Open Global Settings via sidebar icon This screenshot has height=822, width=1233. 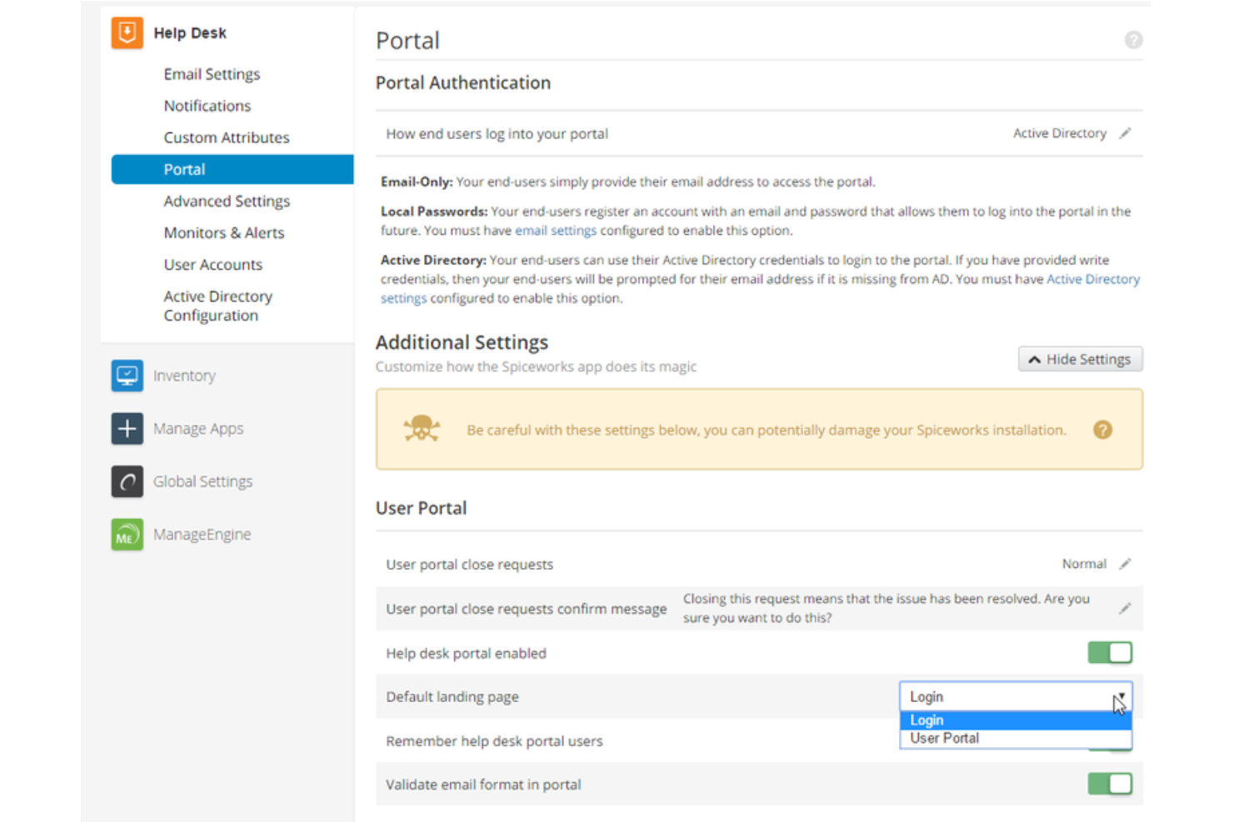click(127, 481)
